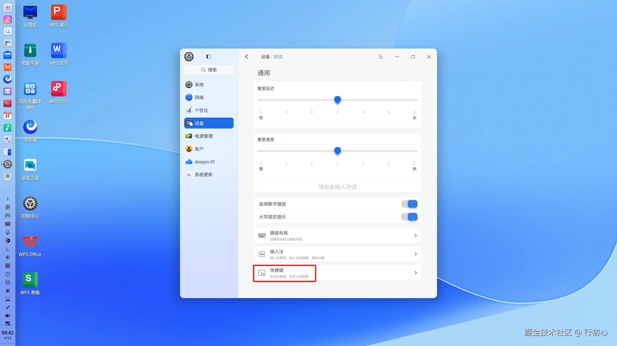
Task: Set 重复速度 slider to 快 end
Action: click(x=415, y=151)
